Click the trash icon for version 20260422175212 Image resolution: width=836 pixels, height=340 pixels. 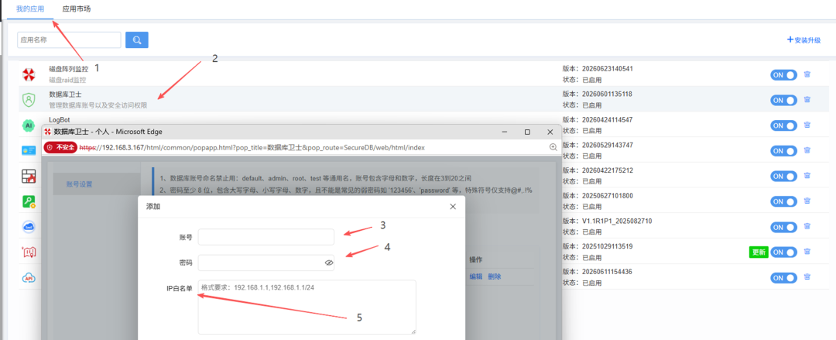point(807,176)
